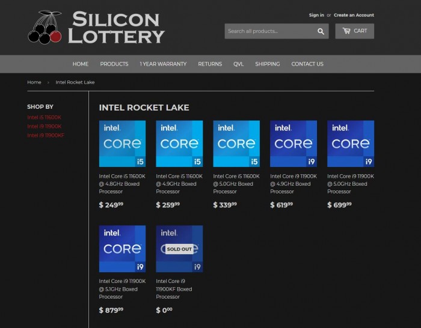Click Intel Rocket Lake breadcrumb text
421x328 pixels.
(75, 82)
